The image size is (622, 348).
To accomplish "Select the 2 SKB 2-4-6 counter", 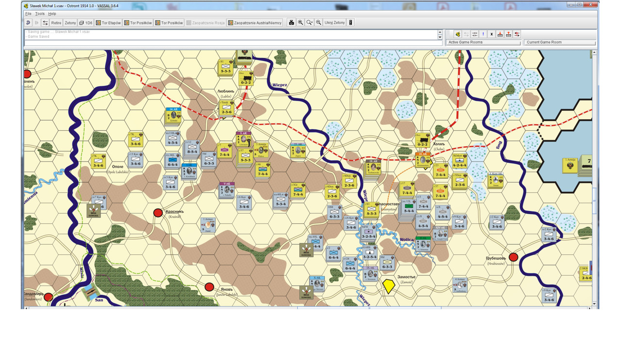I will (x=586, y=274).
